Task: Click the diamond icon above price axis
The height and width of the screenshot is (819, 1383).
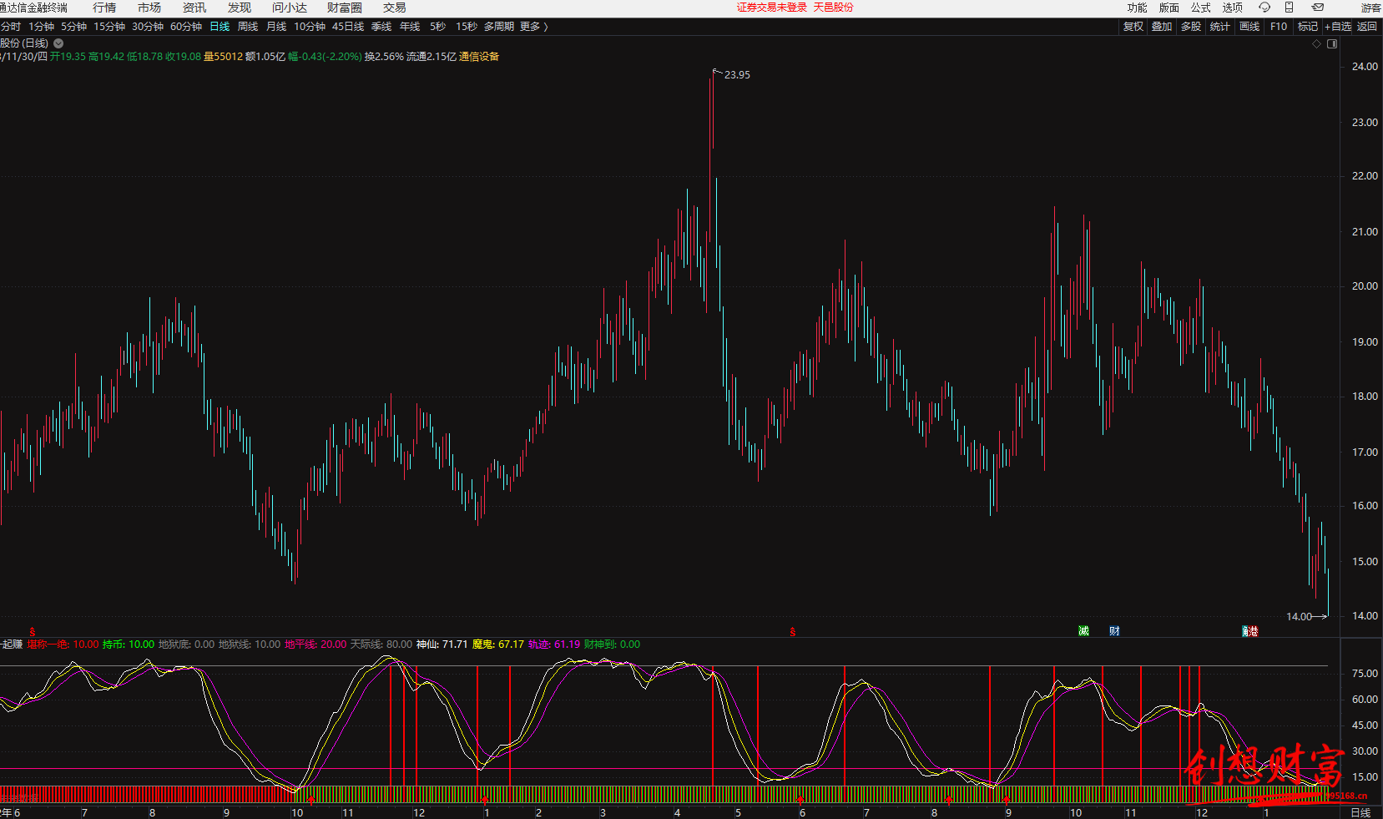Action: point(1317,44)
